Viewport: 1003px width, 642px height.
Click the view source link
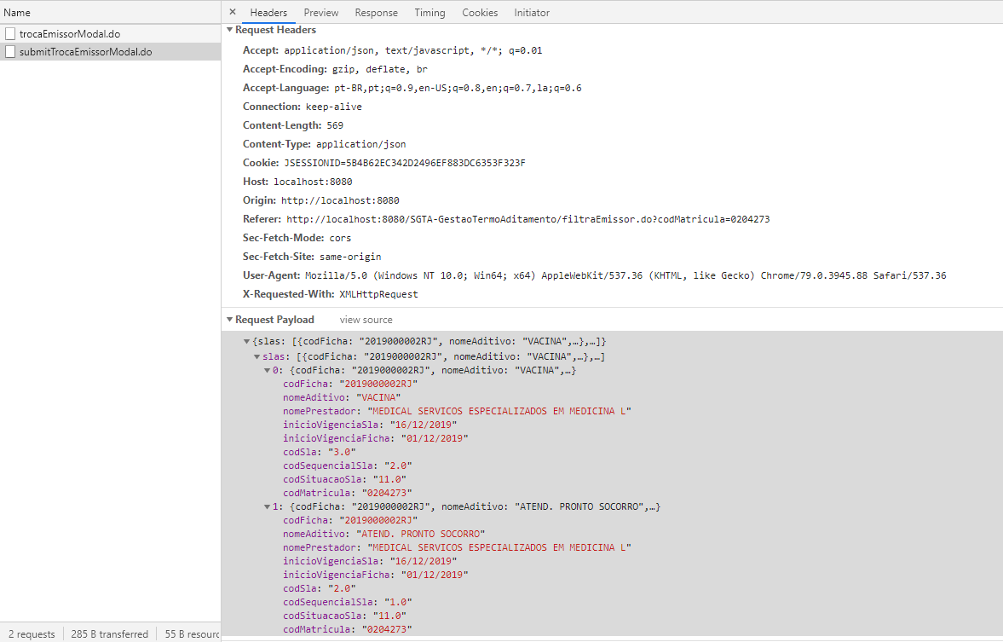click(x=366, y=320)
